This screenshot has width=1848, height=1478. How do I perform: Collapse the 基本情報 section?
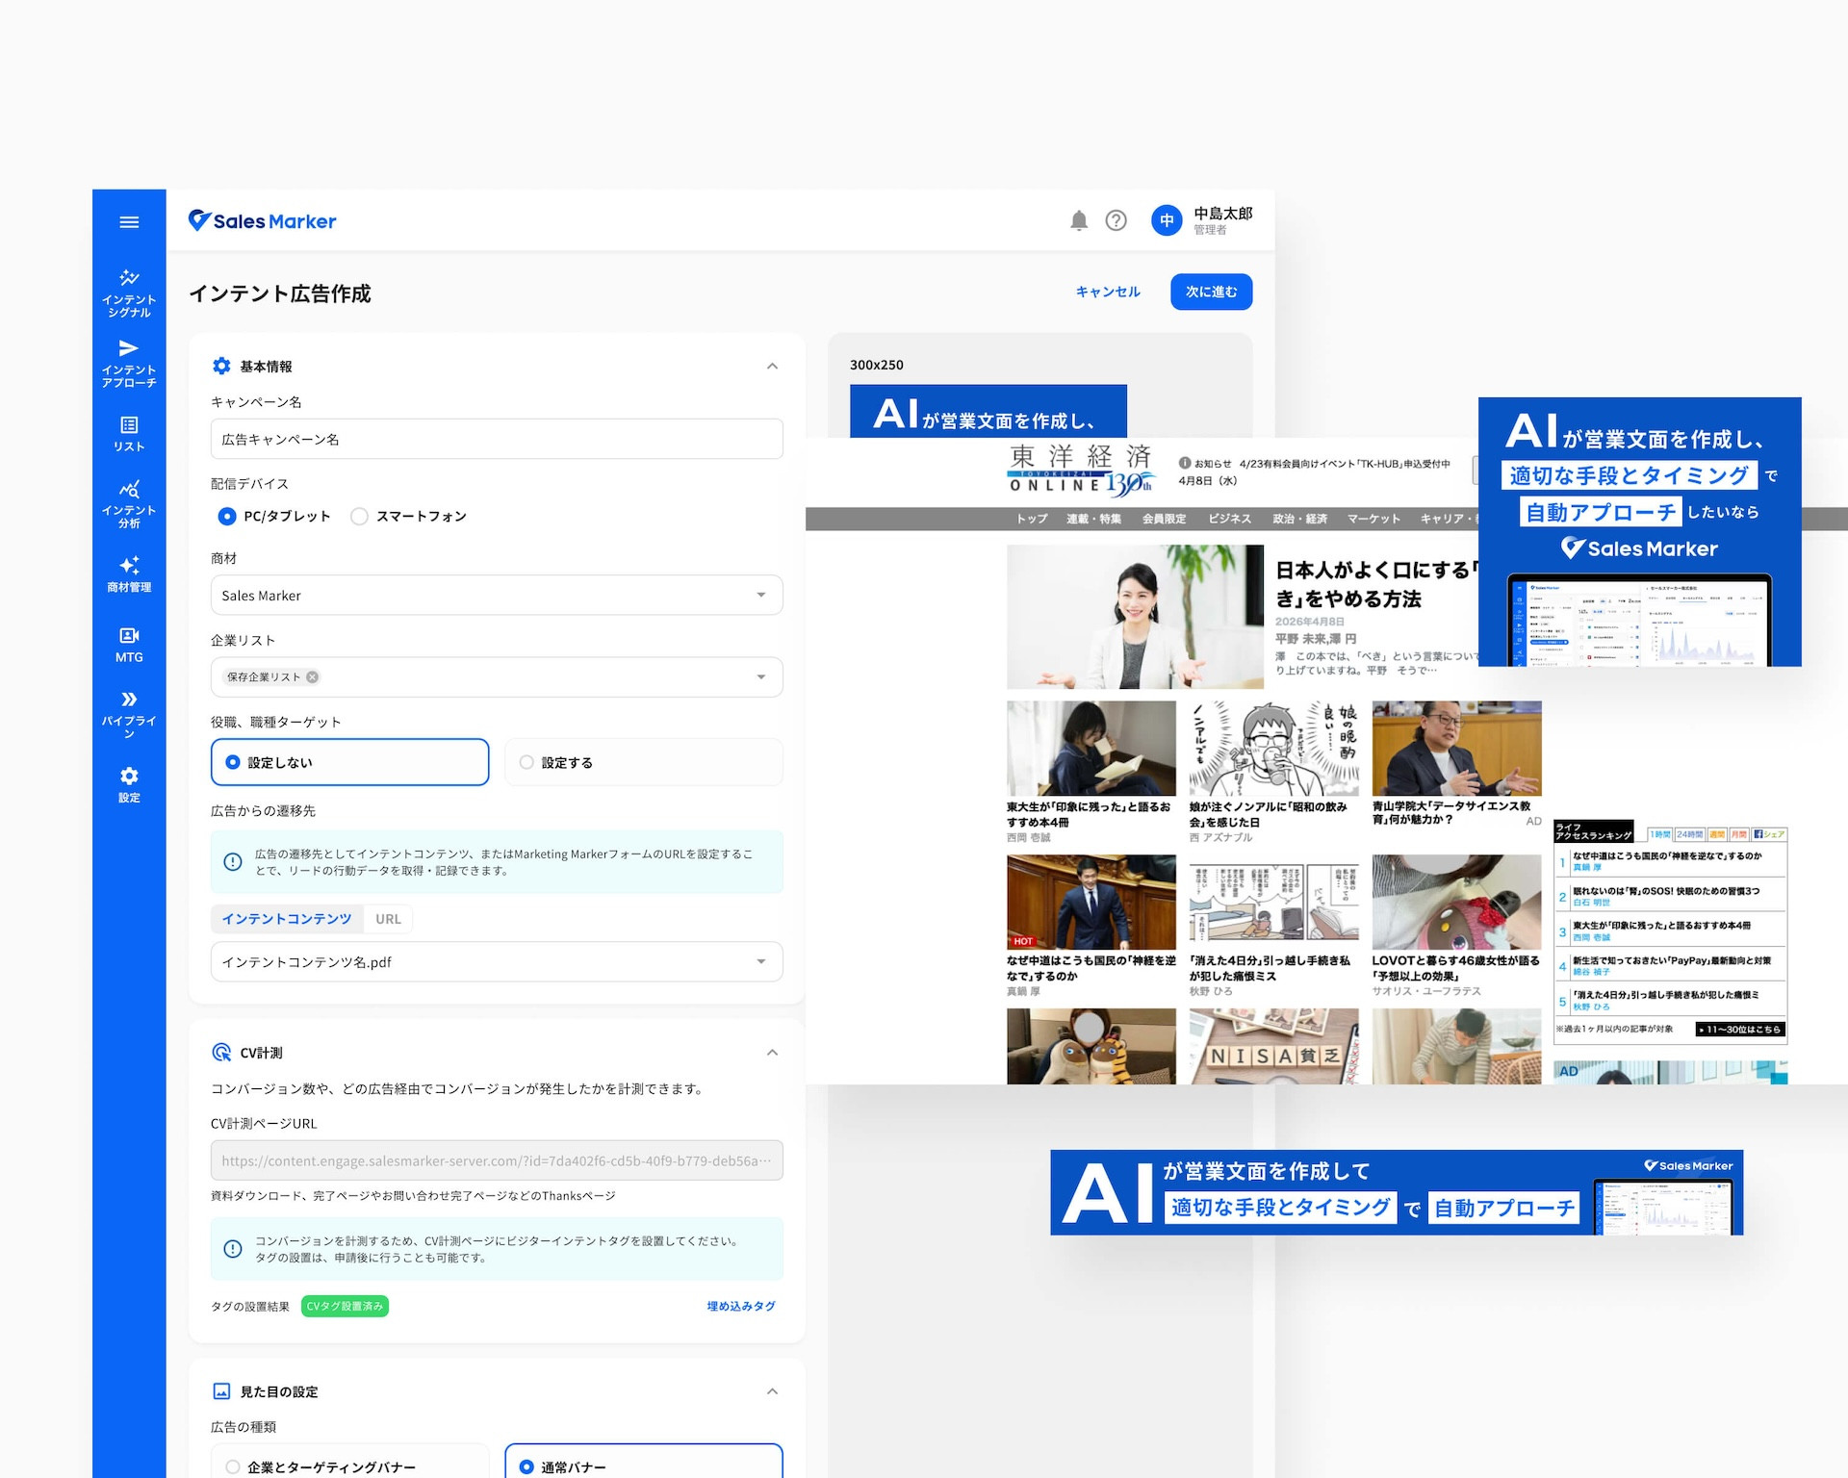click(x=772, y=366)
